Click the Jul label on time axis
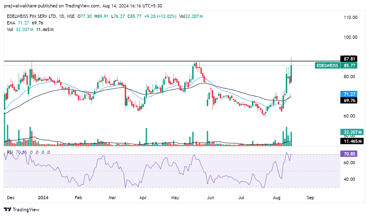The image size is (369, 216). pos(242,198)
